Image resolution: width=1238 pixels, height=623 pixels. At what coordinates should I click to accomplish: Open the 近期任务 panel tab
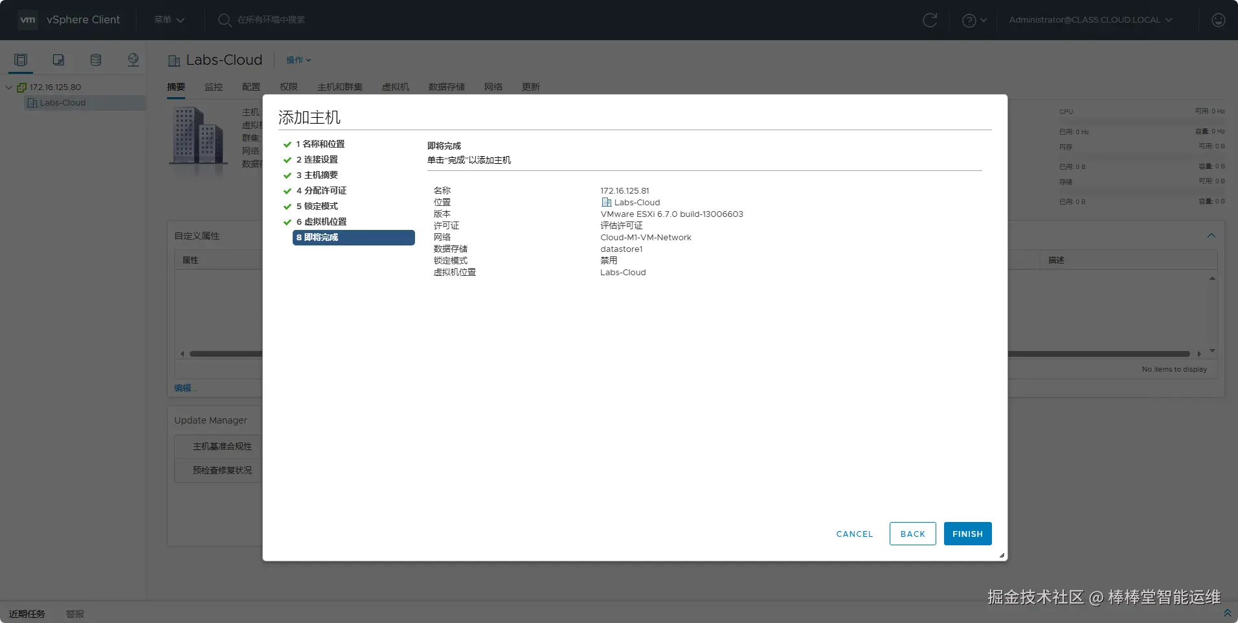click(x=27, y=614)
